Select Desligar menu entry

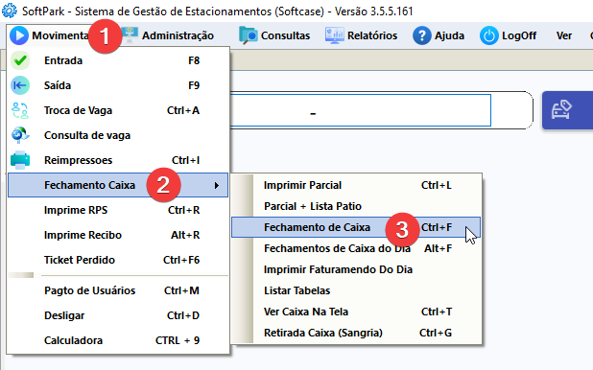click(118, 315)
